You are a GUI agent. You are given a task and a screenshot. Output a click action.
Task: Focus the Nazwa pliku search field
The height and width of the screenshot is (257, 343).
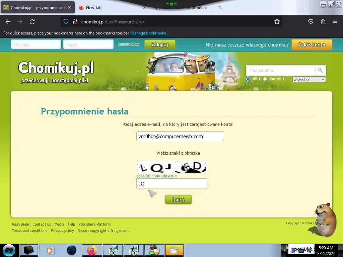281,70
